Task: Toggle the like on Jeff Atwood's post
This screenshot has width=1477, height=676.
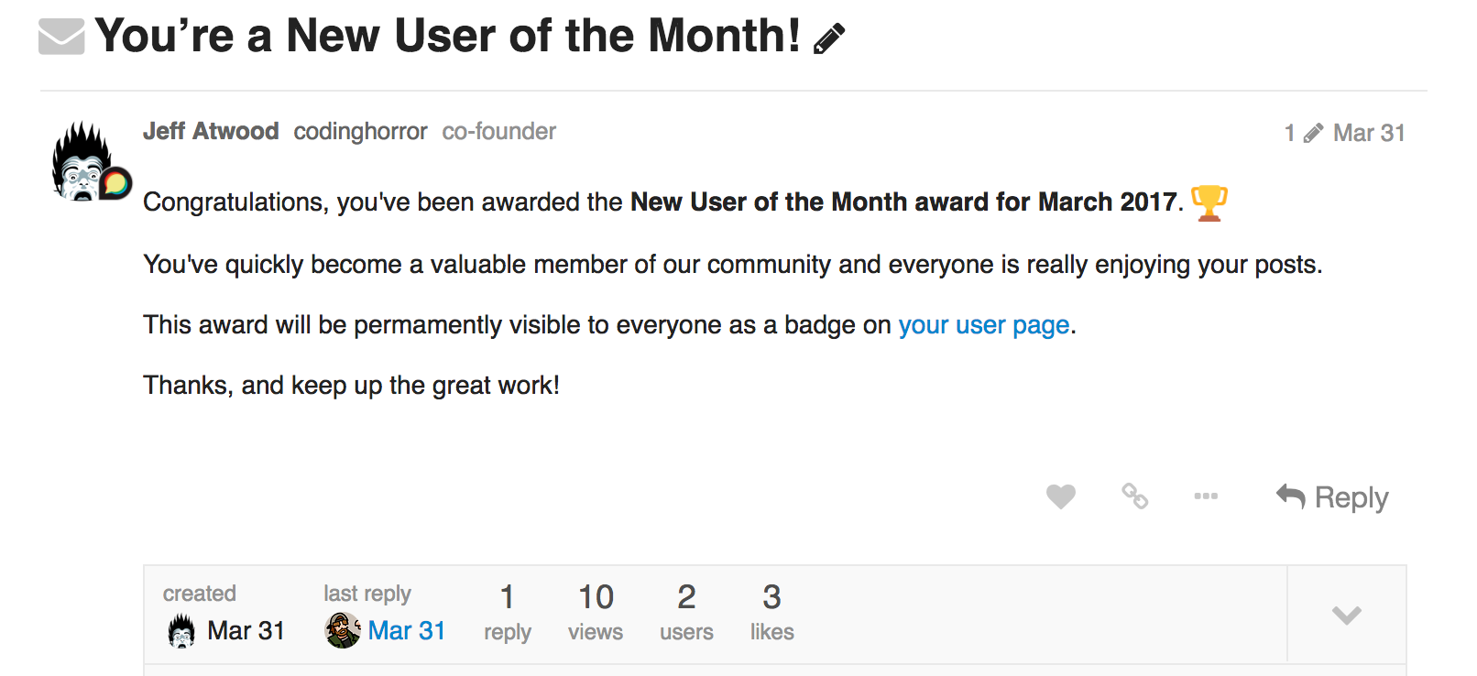Action: click(x=1061, y=497)
